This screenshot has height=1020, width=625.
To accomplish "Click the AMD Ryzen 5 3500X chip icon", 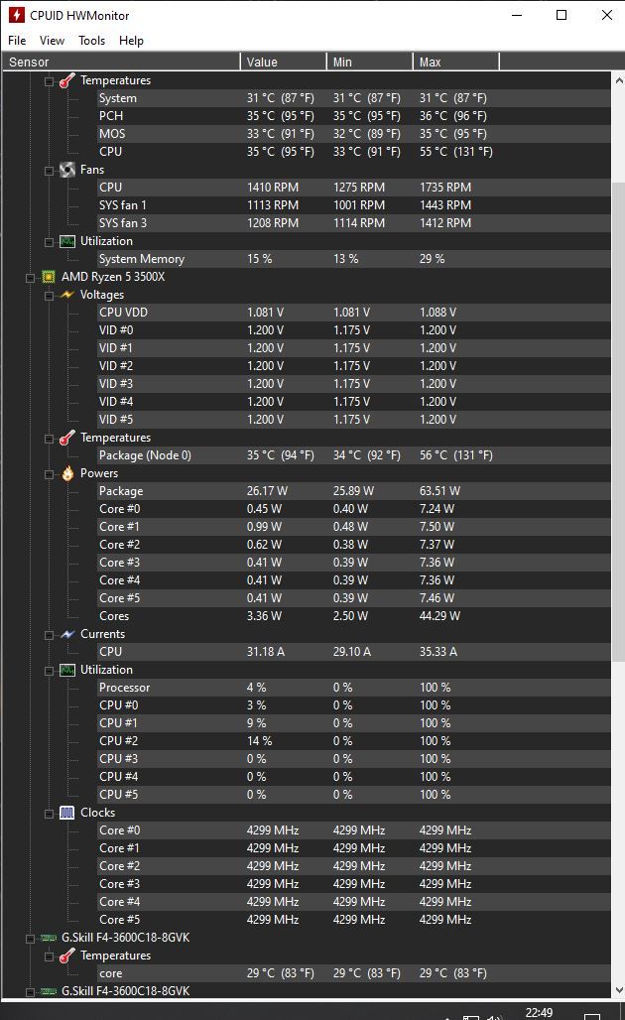I will (49, 277).
